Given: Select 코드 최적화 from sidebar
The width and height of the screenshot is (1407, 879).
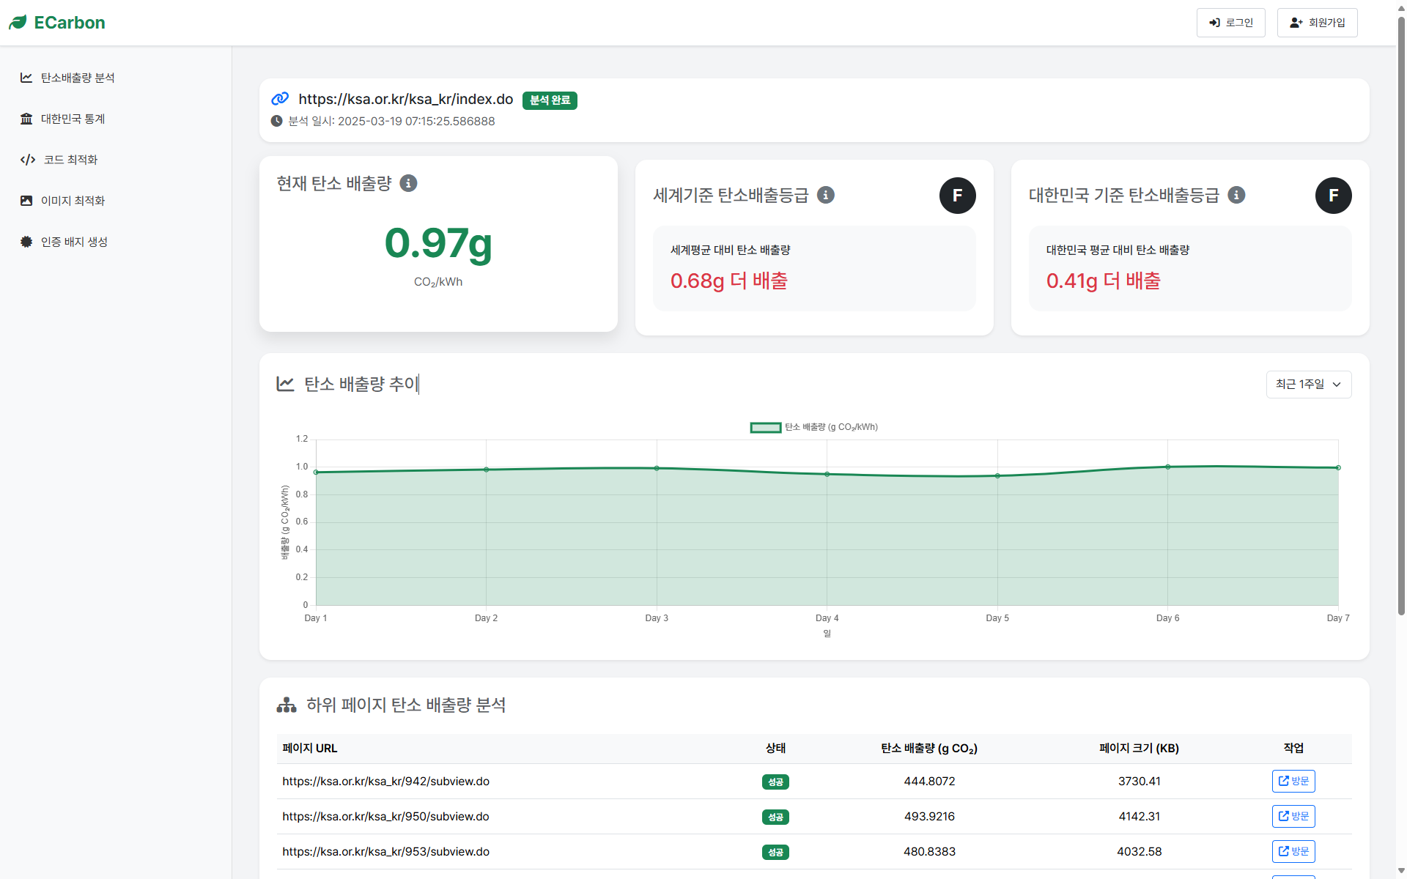Looking at the screenshot, I should (x=70, y=160).
